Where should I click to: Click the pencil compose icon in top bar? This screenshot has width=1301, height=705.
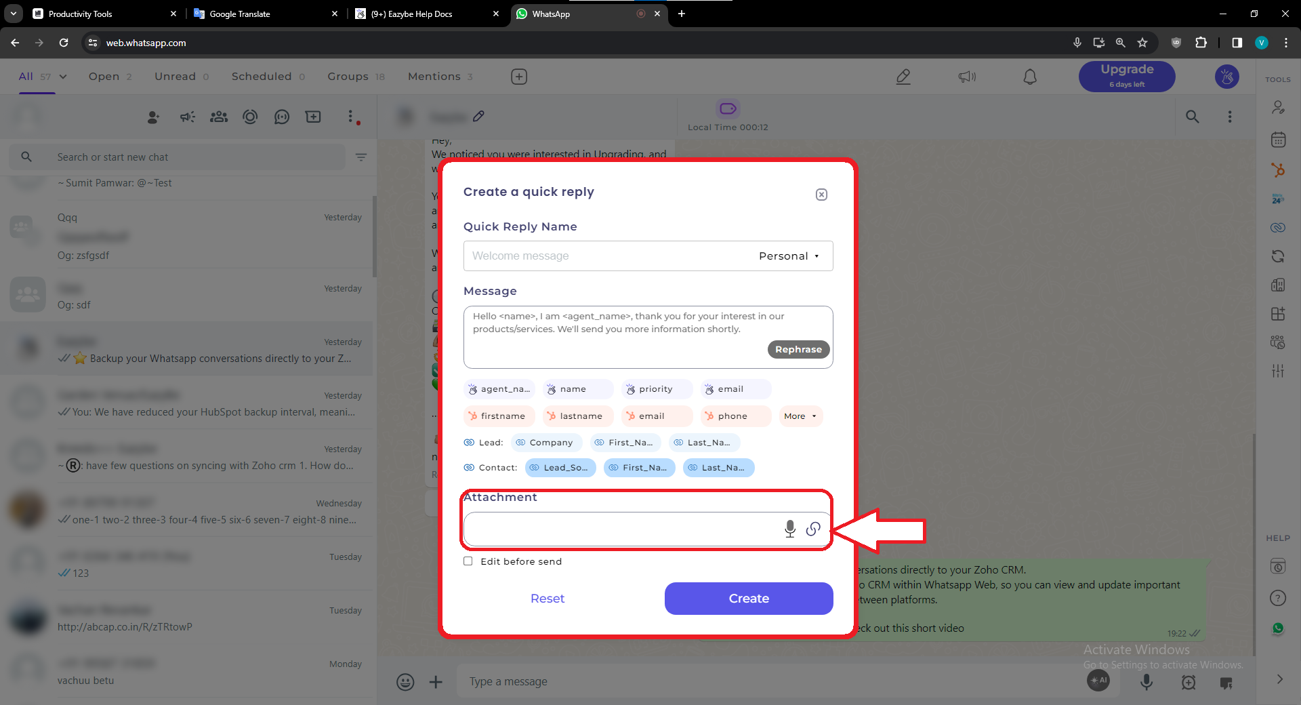click(903, 77)
